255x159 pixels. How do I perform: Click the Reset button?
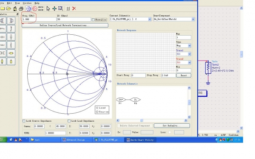184,75
